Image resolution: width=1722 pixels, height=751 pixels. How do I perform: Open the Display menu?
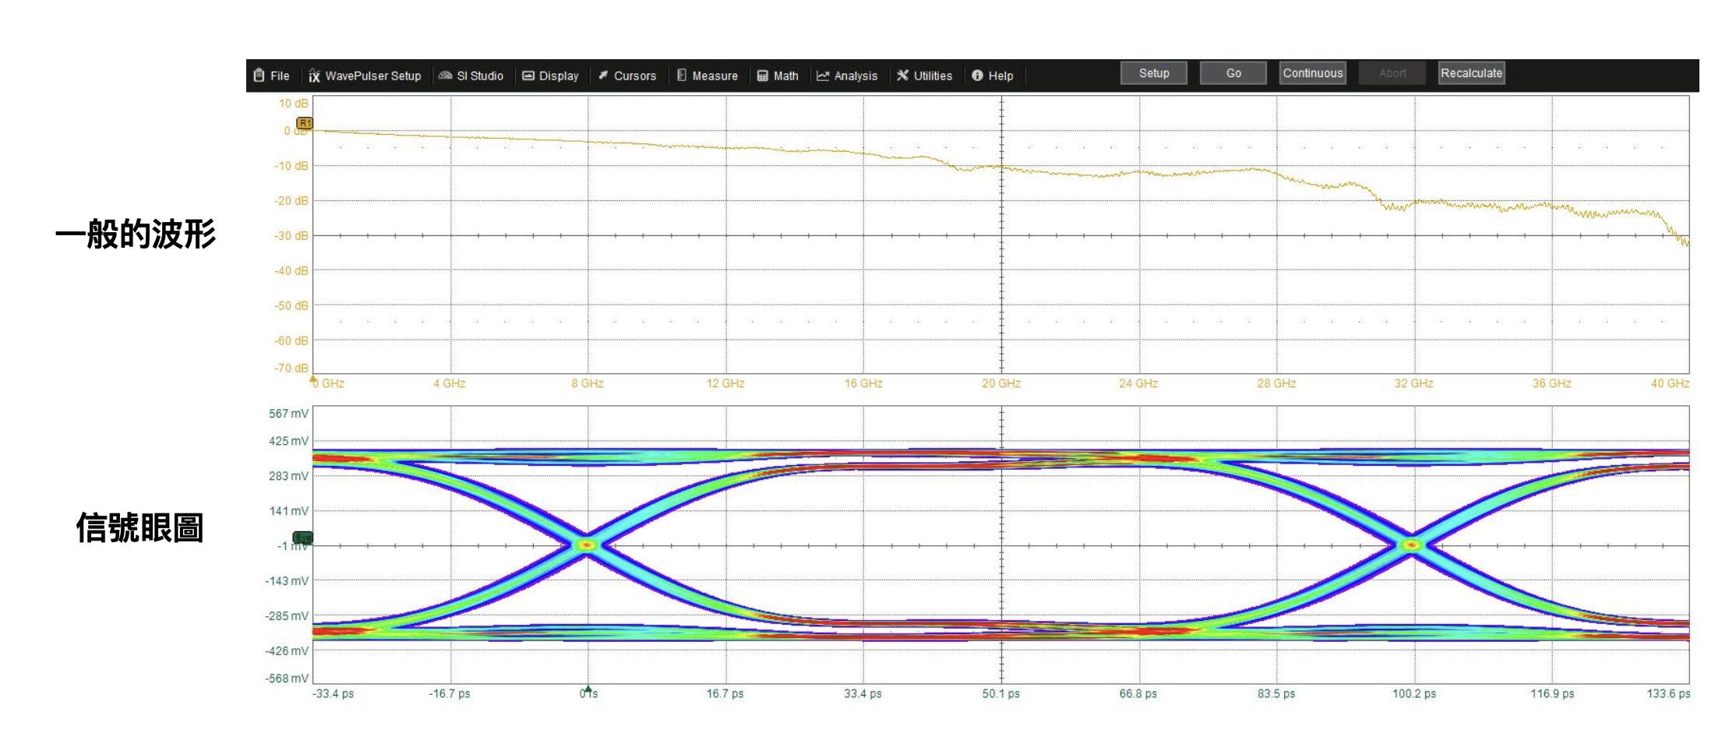(550, 76)
